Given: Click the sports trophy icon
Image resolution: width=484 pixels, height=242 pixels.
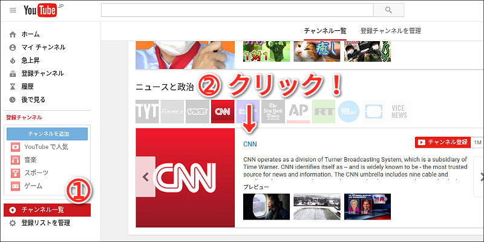Looking at the screenshot, I should click(15, 173).
